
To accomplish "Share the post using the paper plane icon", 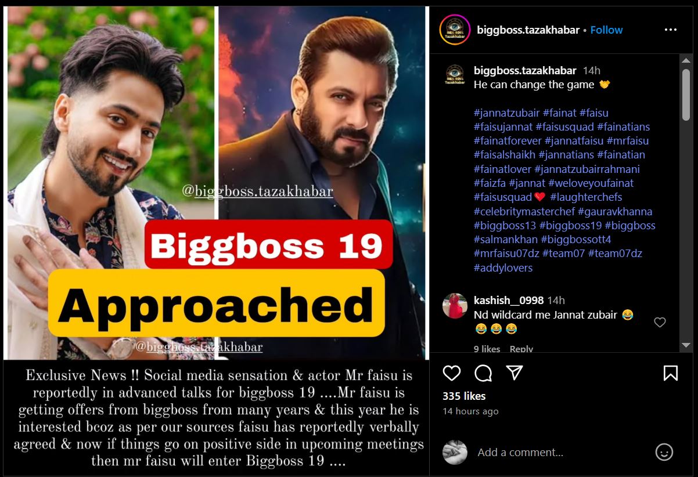I will (514, 373).
